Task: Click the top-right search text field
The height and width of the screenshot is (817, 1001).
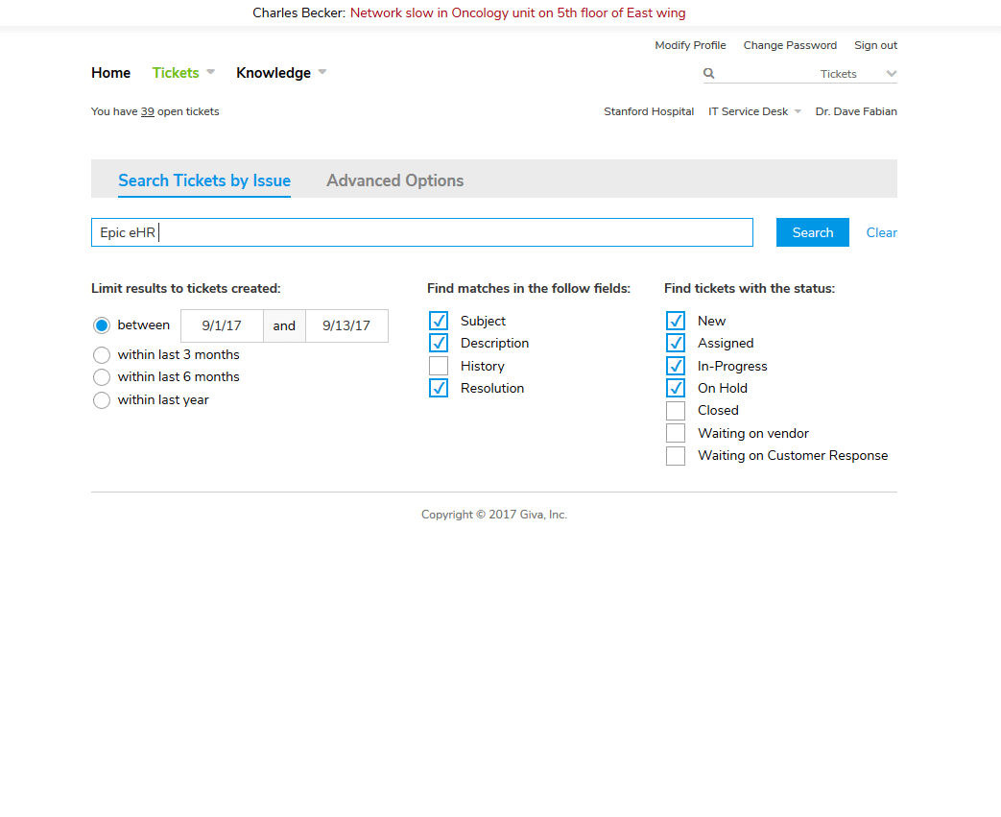Action: (x=766, y=74)
